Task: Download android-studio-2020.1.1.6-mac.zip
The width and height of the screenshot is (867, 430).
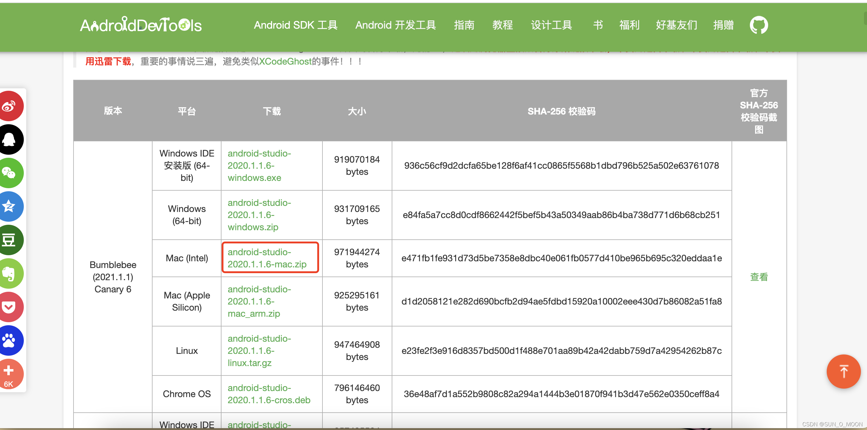Action: [267, 258]
